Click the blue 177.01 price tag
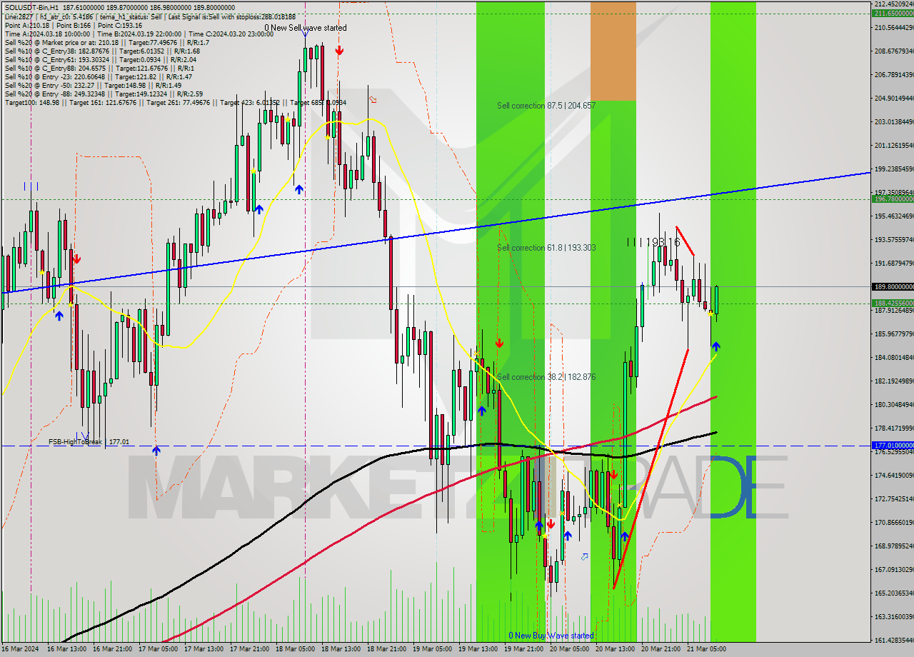 [893, 445]
